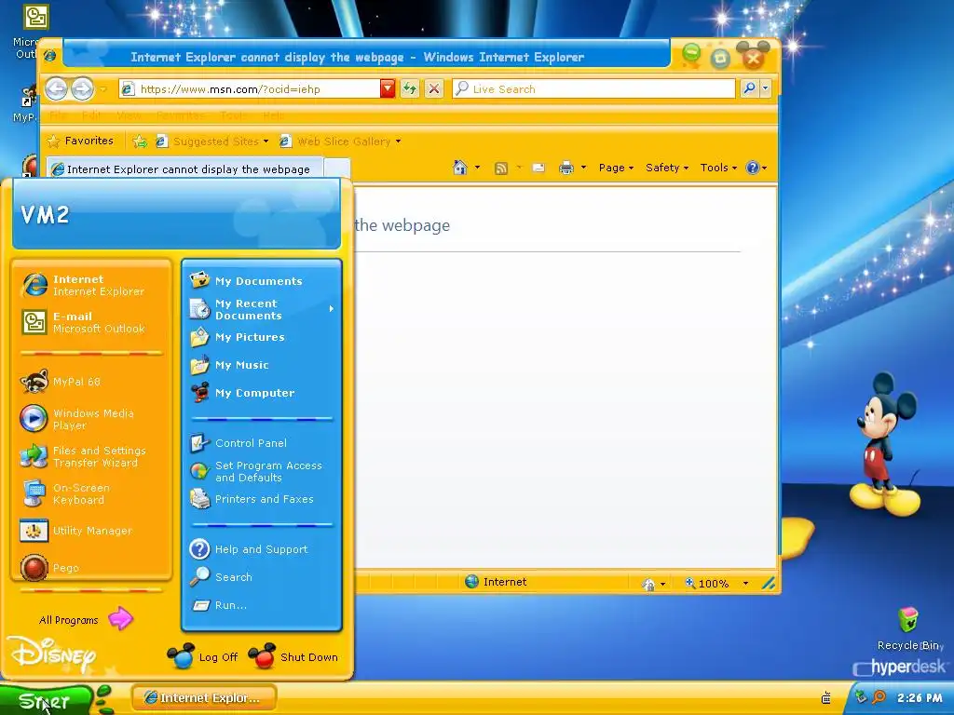
Task: Click the Stop (X) icon beside address bar
Action: (x=434, y=89)
